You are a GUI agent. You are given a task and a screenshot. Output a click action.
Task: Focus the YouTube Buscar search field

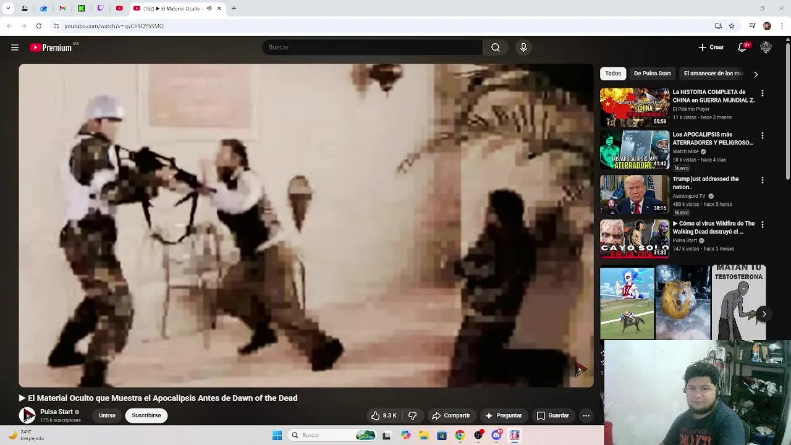(372, 48)
